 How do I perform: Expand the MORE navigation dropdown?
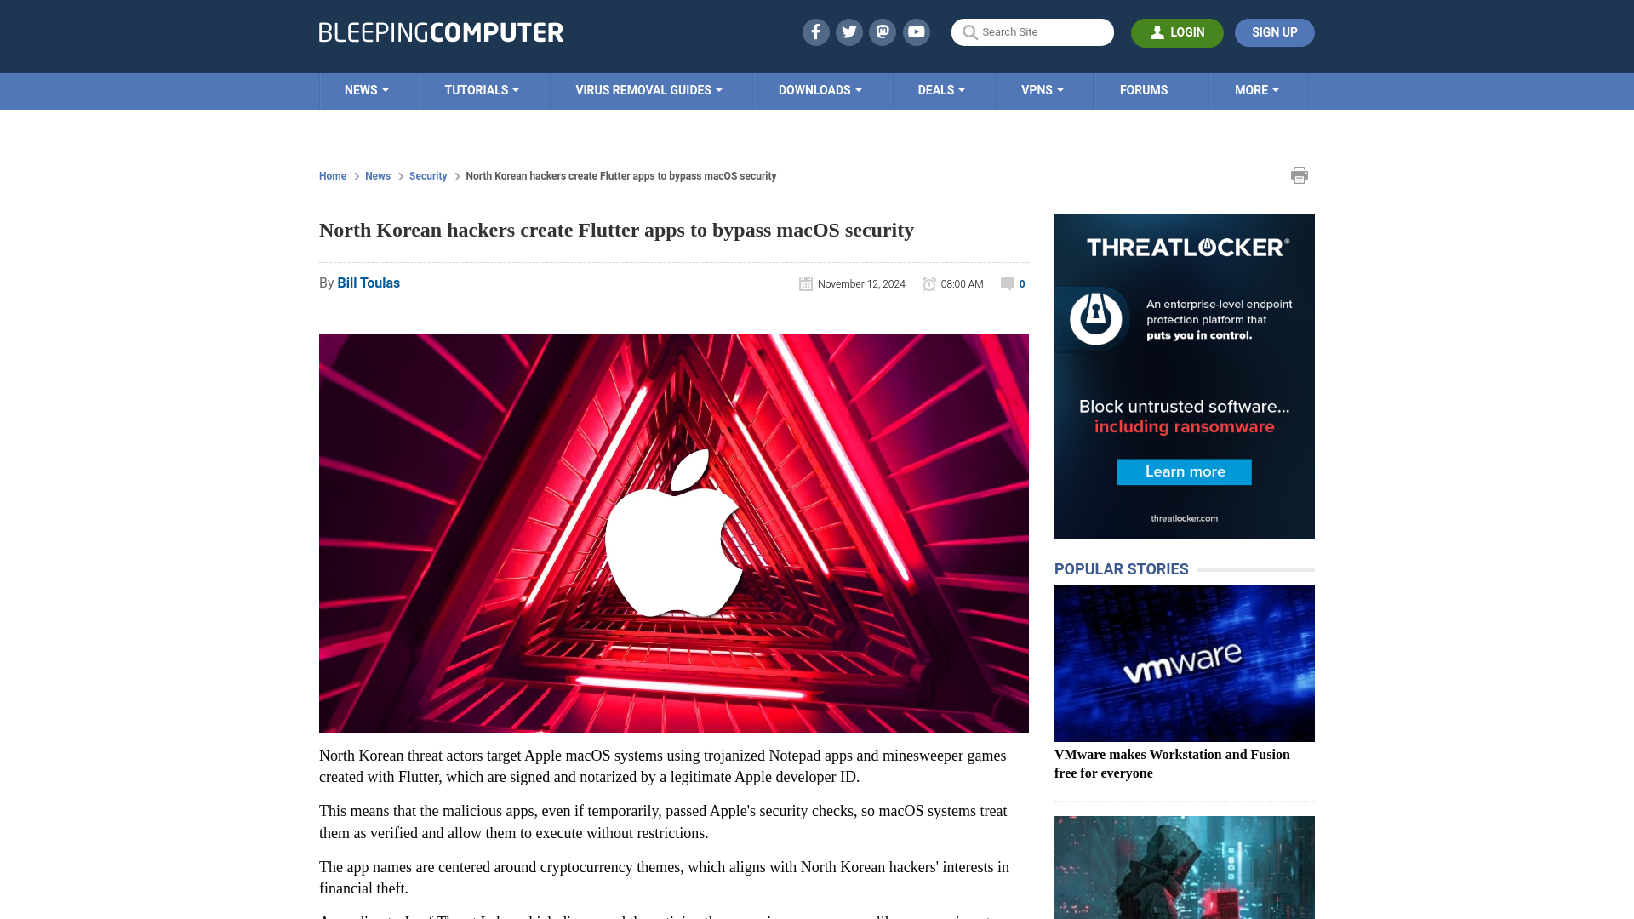(1257, 89)
